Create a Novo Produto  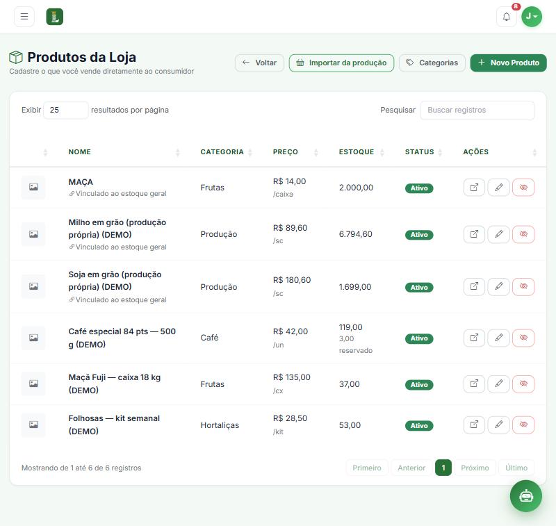click(x=509, y=63)
